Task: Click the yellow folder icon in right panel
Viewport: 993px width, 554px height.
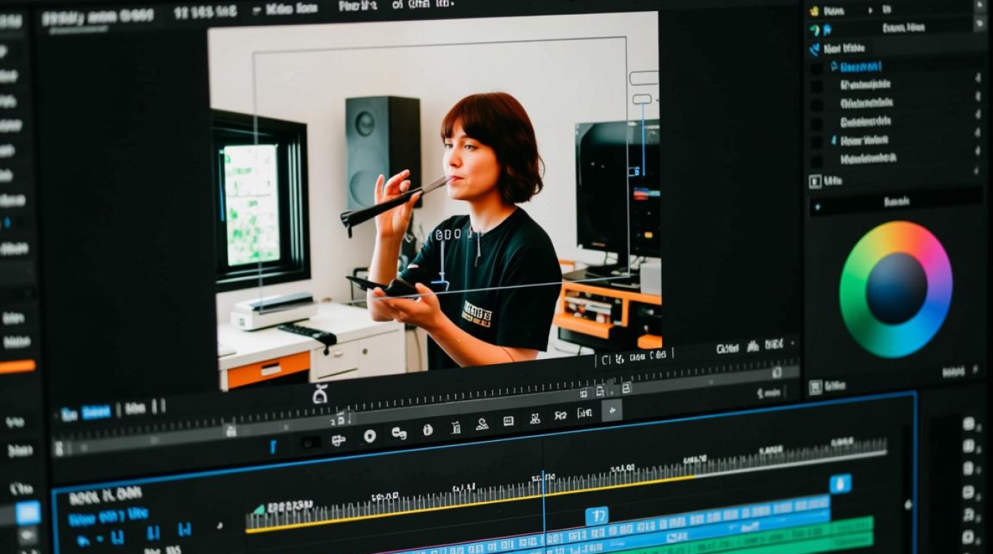Action: click(815, 11)
